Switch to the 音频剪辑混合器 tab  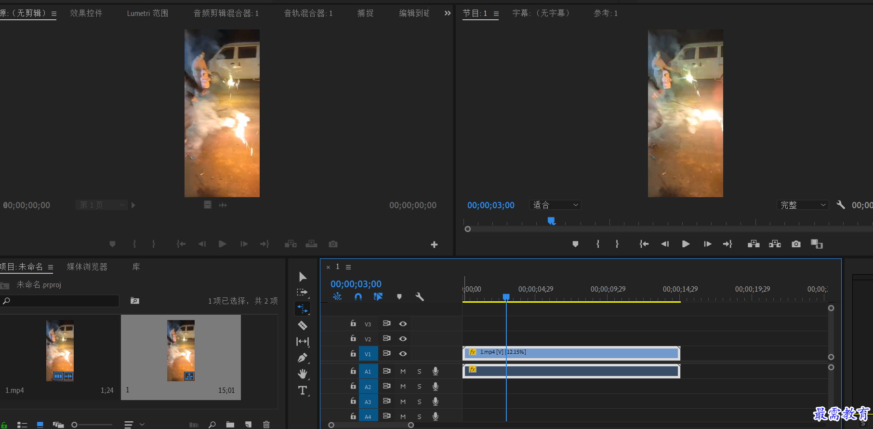[226, 13]
